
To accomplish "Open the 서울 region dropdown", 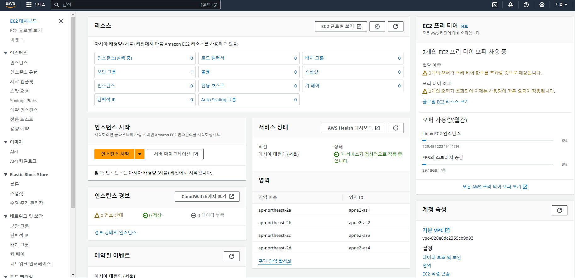I will 561,5.
